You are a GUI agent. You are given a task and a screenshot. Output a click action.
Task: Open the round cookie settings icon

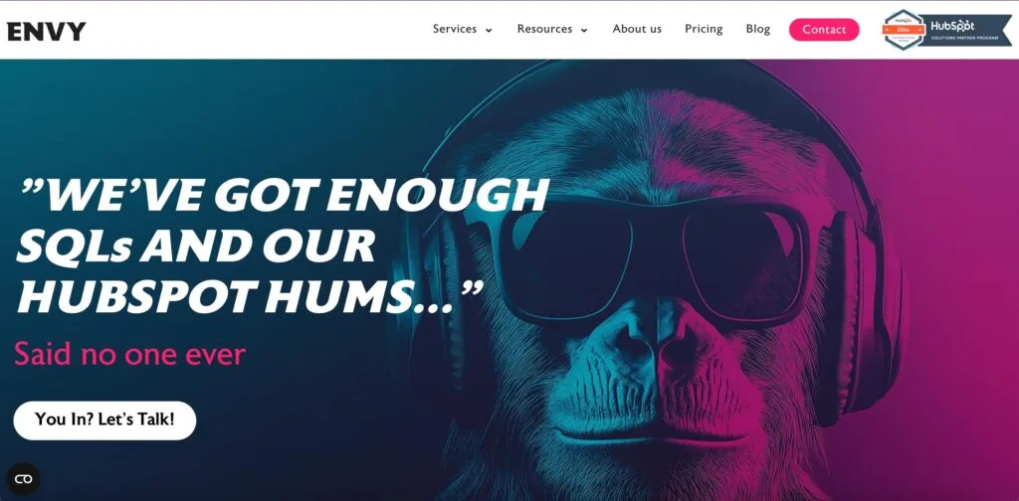[x=24, y=479]
